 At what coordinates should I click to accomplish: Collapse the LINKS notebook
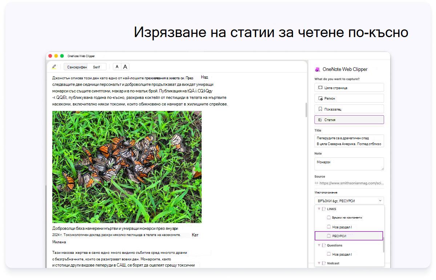[x=319, y=209]
